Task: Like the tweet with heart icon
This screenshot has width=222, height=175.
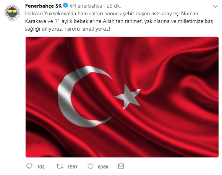Action: point(91,166)
